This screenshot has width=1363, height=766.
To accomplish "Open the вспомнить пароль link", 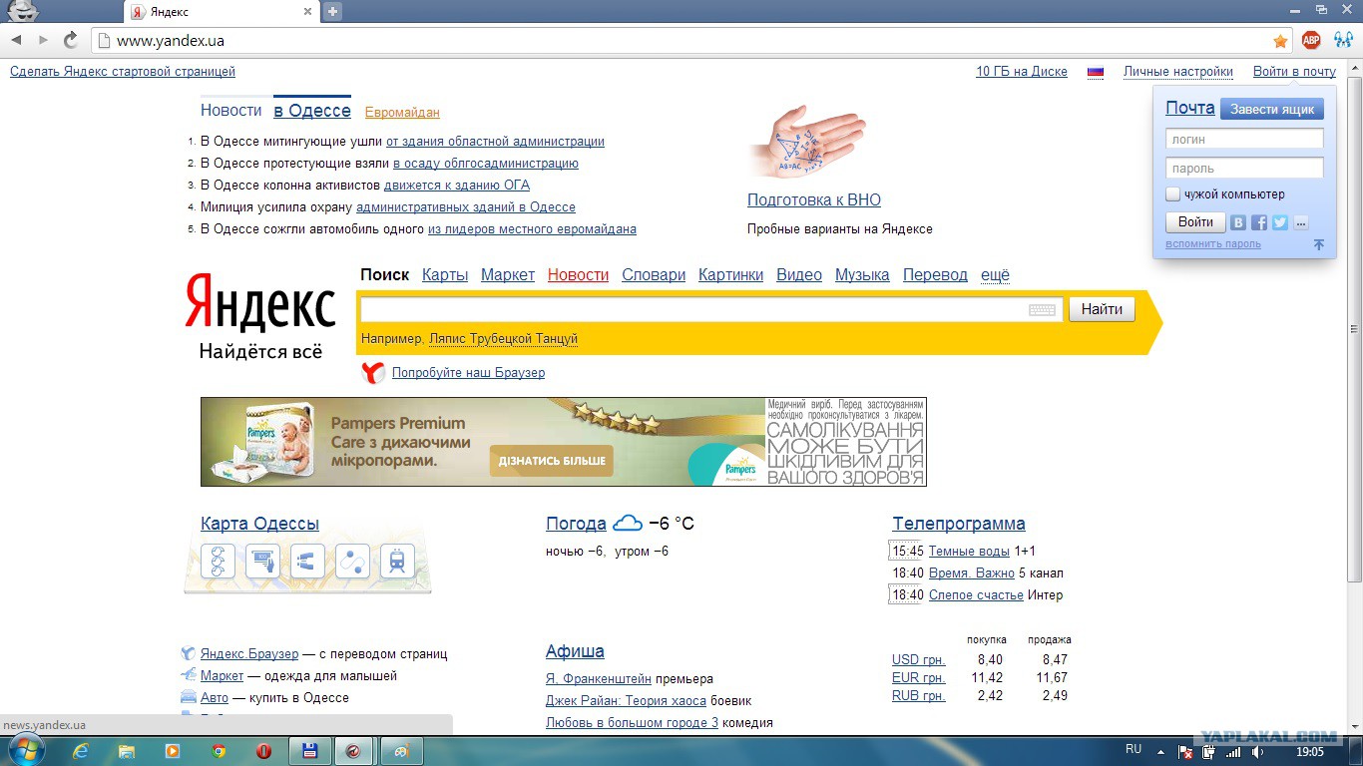I will coord(1213,244).
